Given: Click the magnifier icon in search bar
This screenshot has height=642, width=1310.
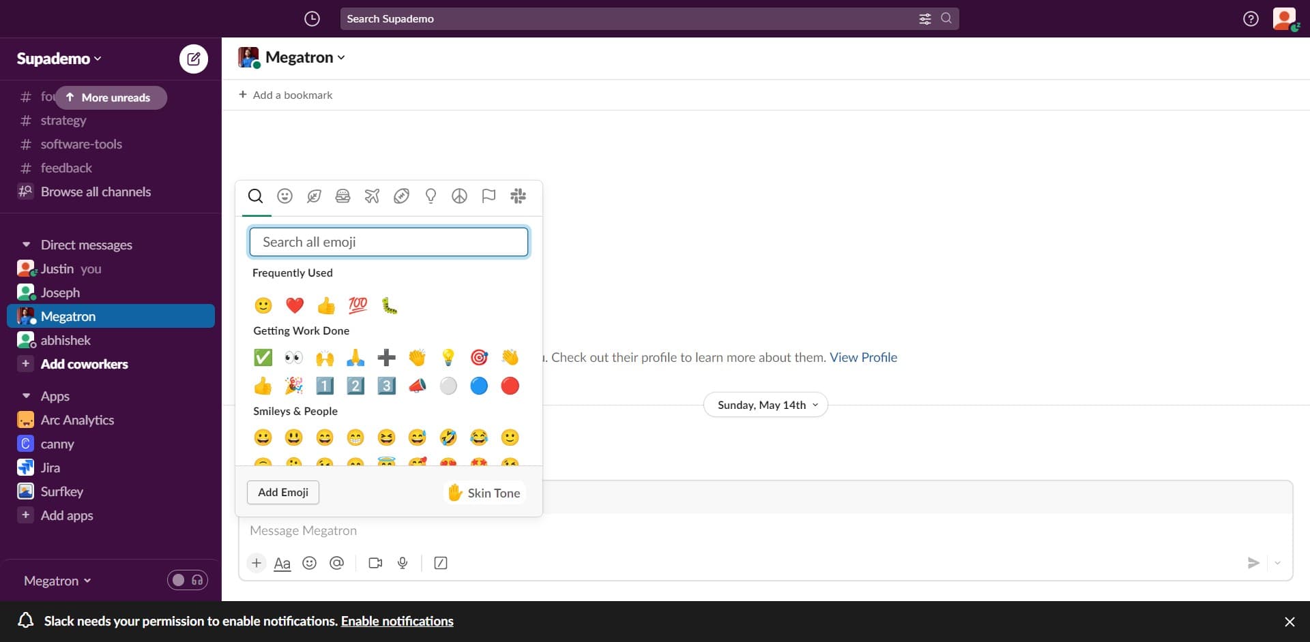Looking at the screenshot, I should [x=946, y=18].
